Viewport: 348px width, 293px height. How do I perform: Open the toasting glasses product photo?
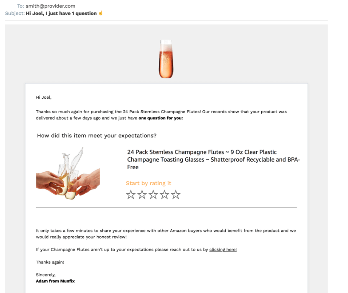[x=68, y=174]
